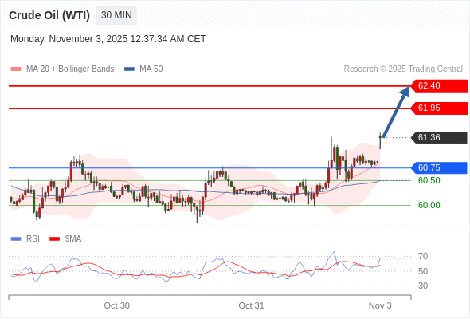Click the 30 MIN timeframe badge

pos(116,15)
